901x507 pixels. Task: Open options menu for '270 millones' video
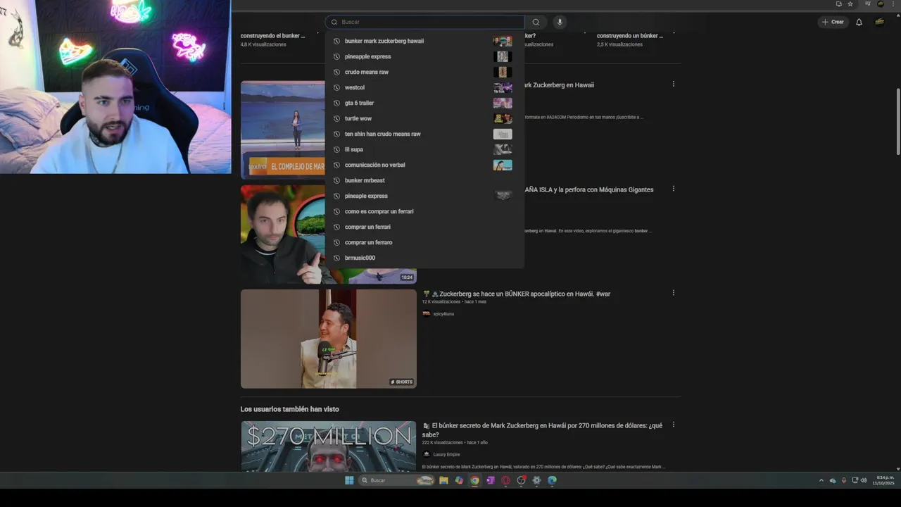pyautogui.click(x=674, y=425)
